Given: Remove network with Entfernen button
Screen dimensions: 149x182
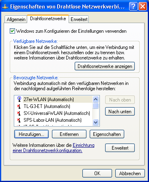Looking at the screenshot, I should tap(69, 134).
